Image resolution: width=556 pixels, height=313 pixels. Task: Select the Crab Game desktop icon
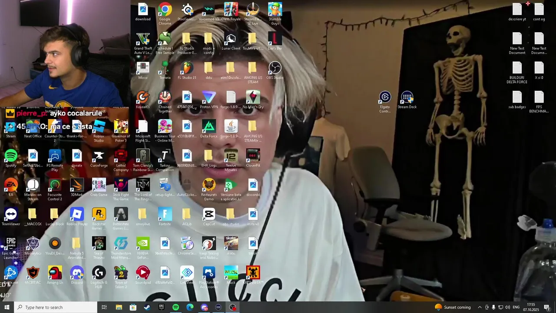(99, 187)
